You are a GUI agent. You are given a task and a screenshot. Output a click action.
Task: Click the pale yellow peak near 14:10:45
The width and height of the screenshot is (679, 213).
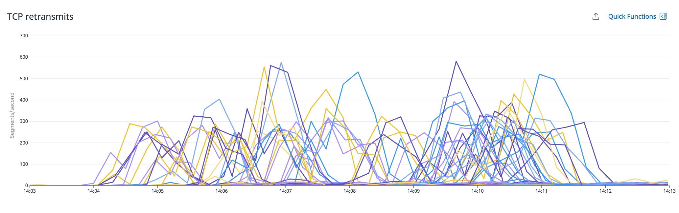(x=525, y=79)
